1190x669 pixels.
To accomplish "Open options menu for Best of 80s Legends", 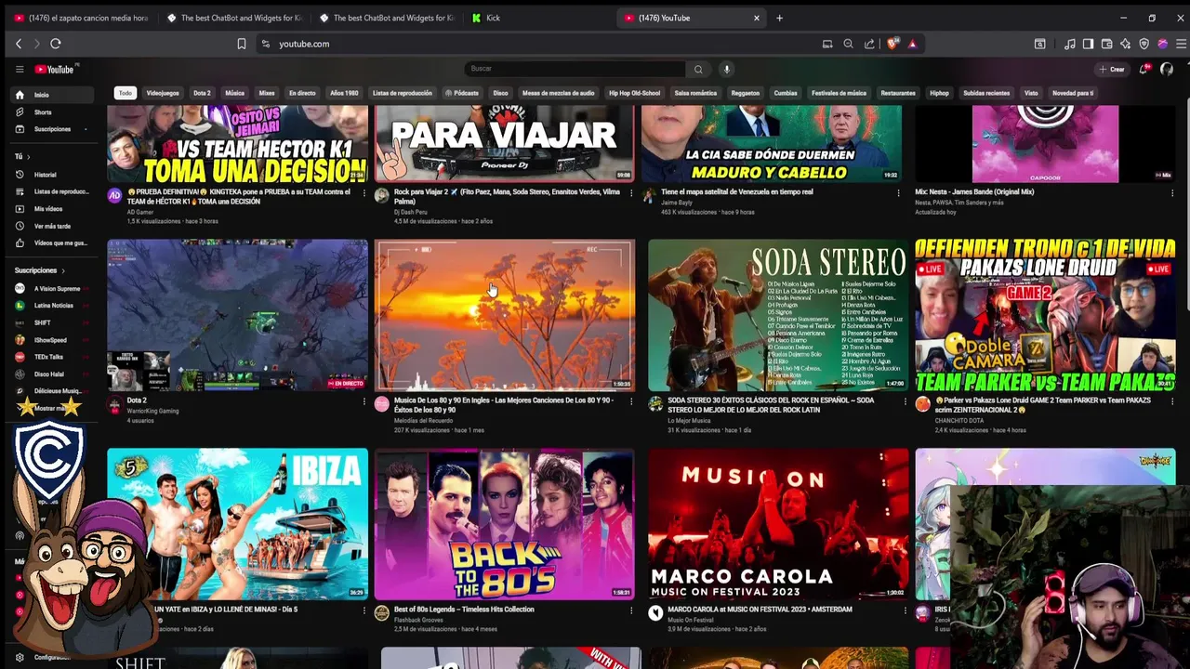I will 631,610.
